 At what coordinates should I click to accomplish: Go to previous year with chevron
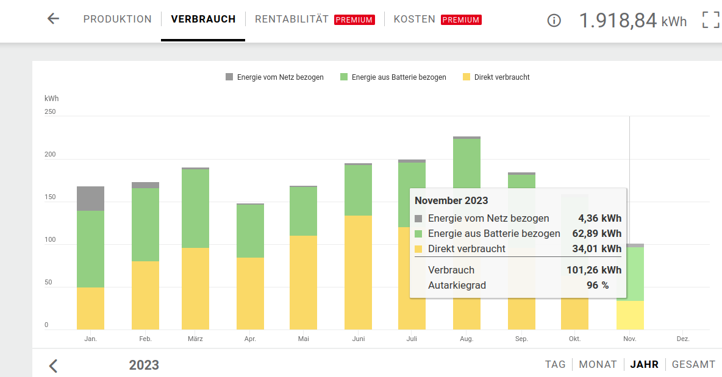pyautogui.click(x=54, y=365)
